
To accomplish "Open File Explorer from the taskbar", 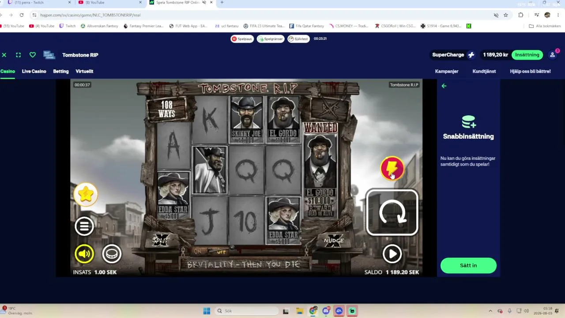I will point(299,311).
